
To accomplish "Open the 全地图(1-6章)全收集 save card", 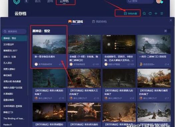I will 84,51.
